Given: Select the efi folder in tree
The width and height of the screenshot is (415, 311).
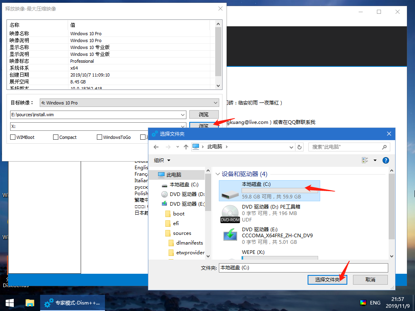Looking at the screenshot, I should pos(176,224).
